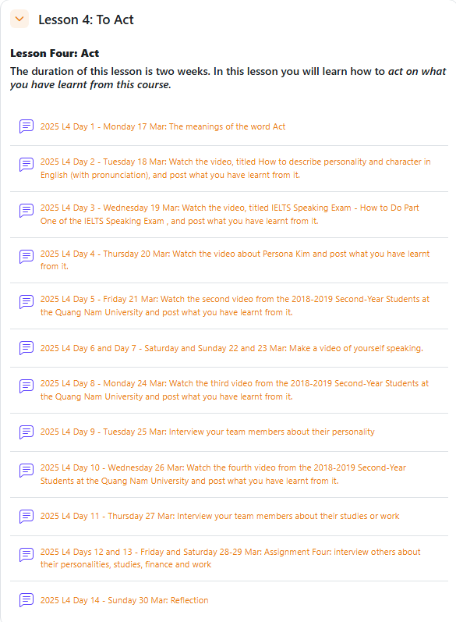456x622 pixels.
Task: Click forum icon beside Day 9 Tuesday 25 Mar
Action: 27,432
